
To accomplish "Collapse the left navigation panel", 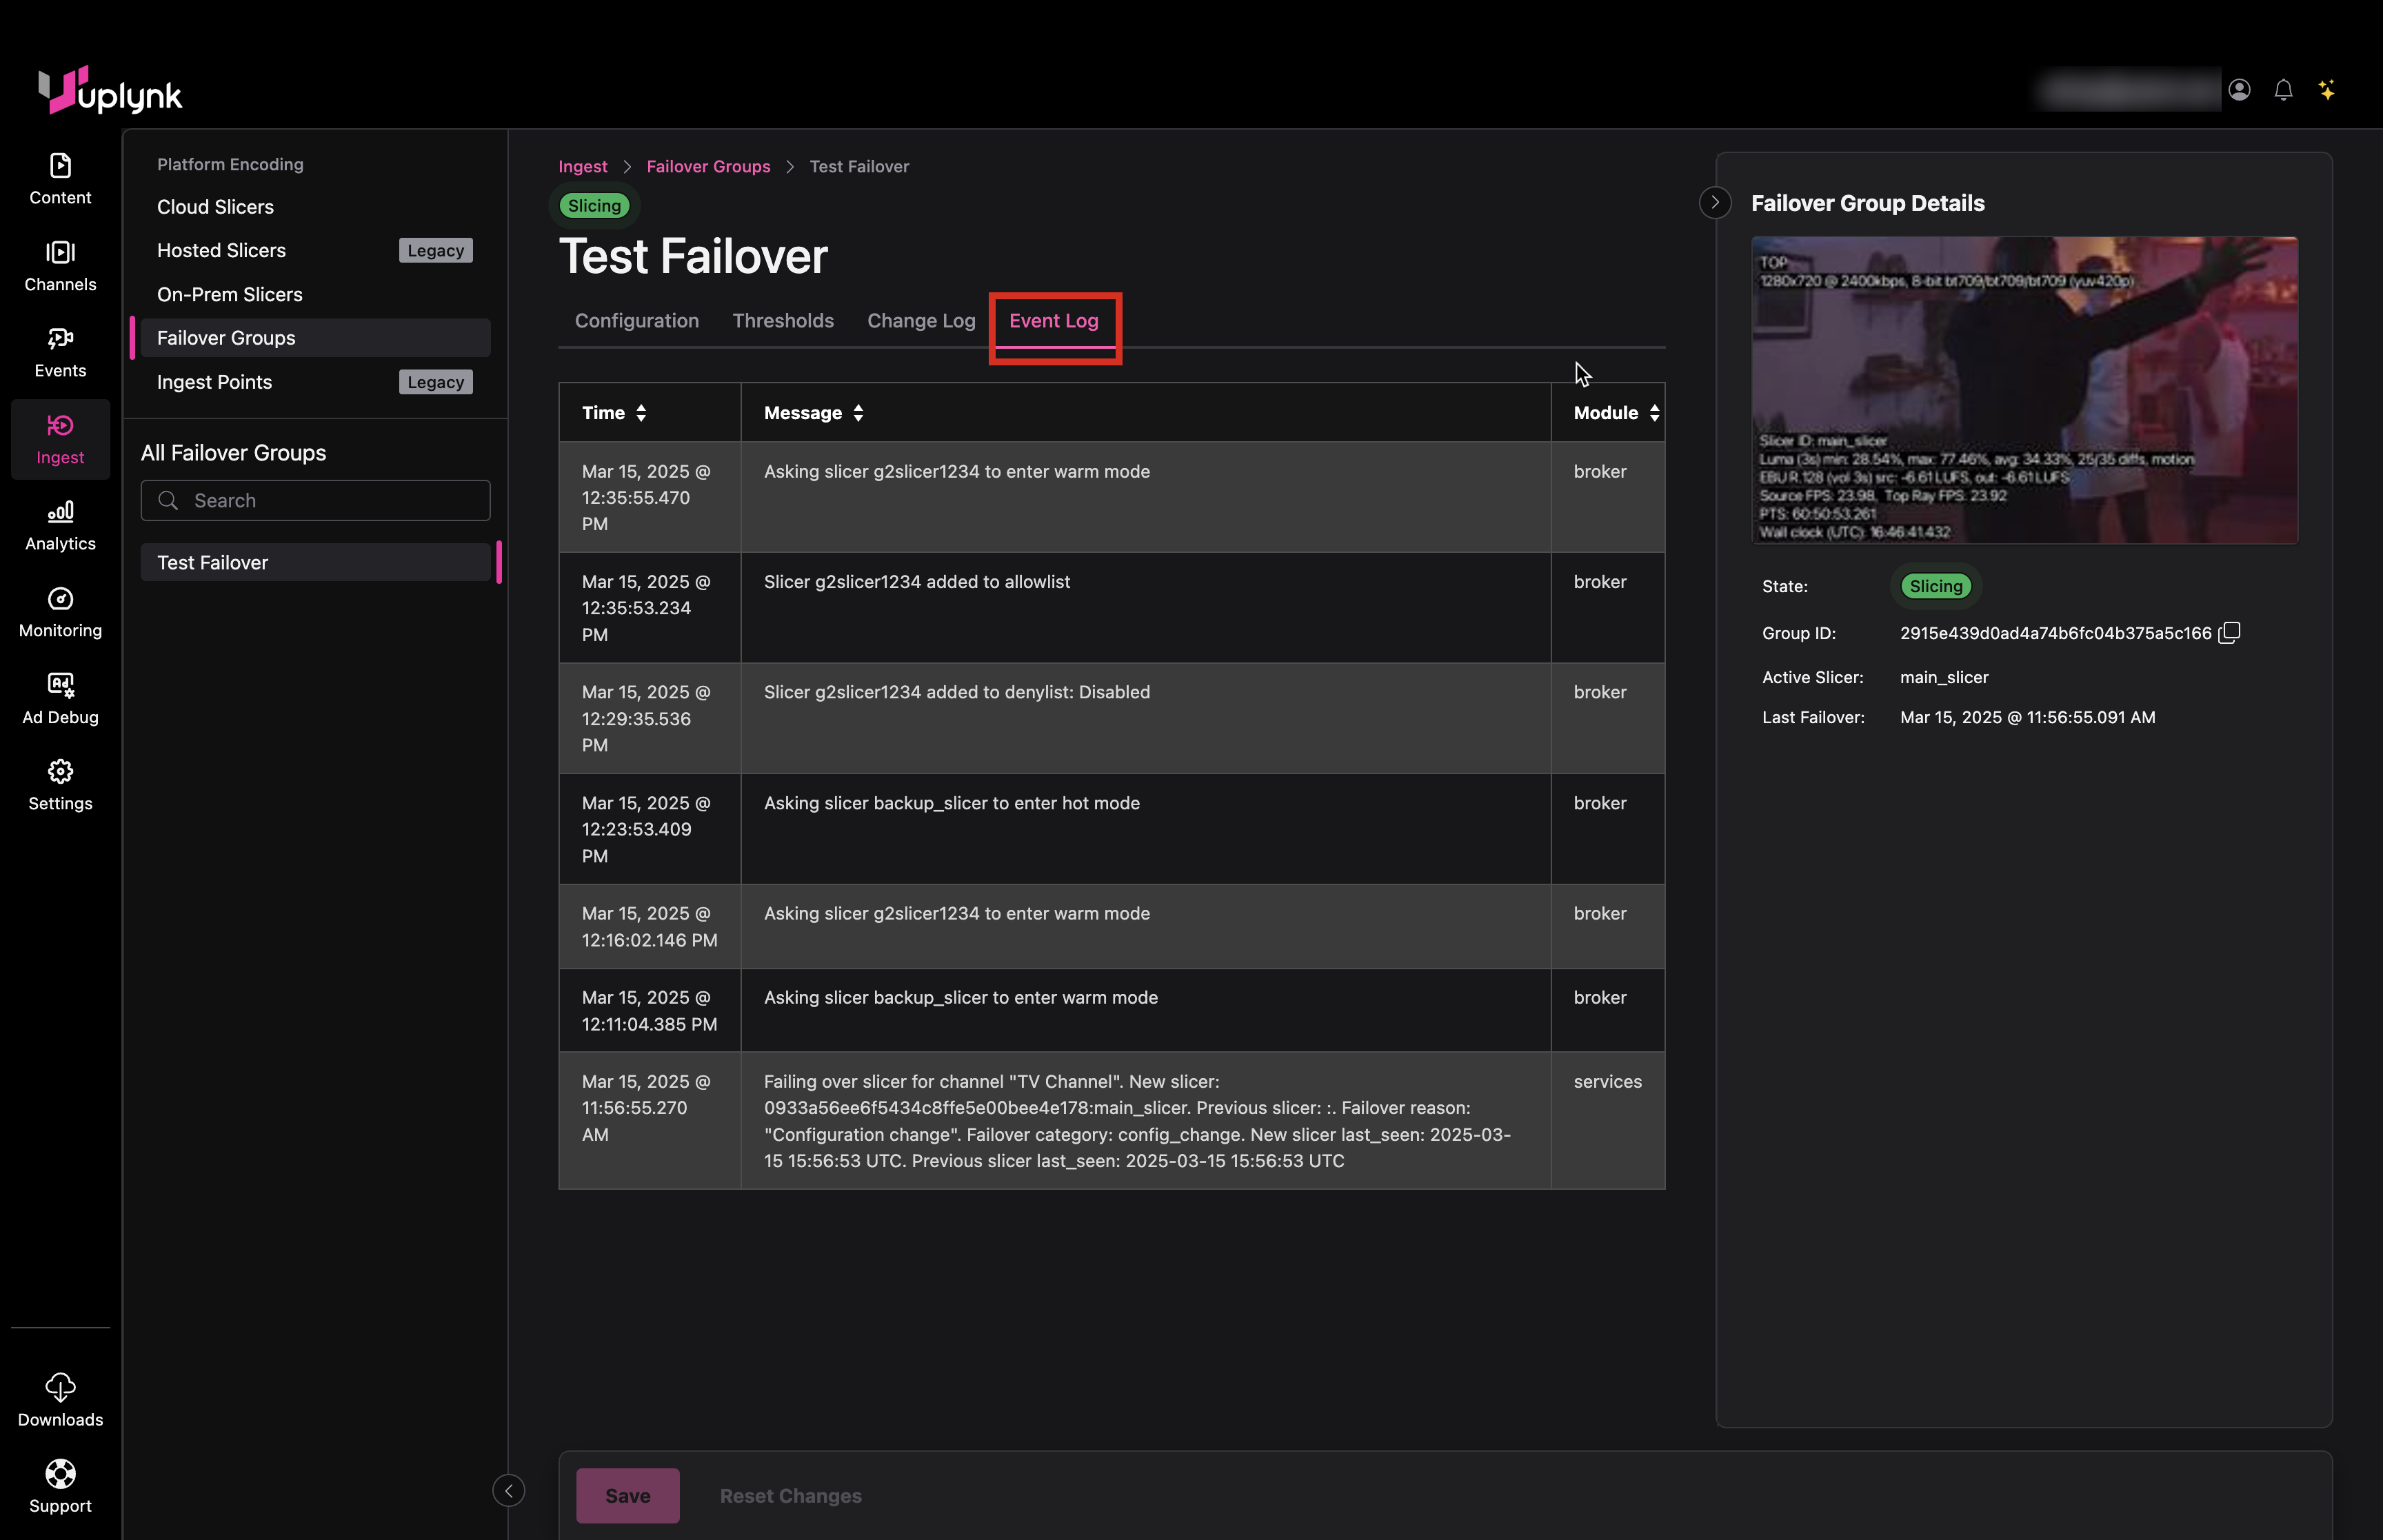I will 508,1491.
